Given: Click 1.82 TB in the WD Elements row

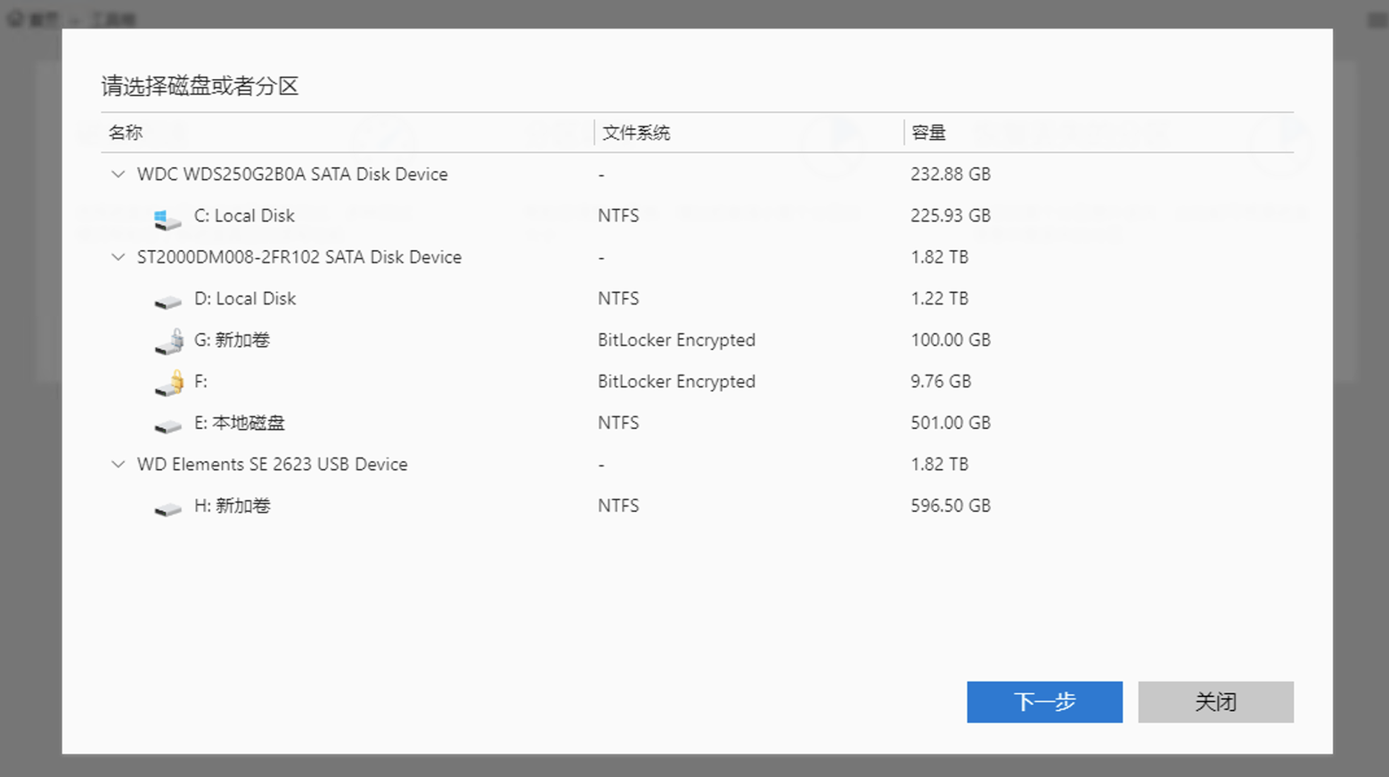Looking at the screenshot, I should [x=939, y=465].
